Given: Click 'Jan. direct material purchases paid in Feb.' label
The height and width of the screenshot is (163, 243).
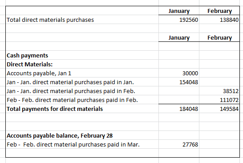Looking at the screenshot, I should 71,91.
